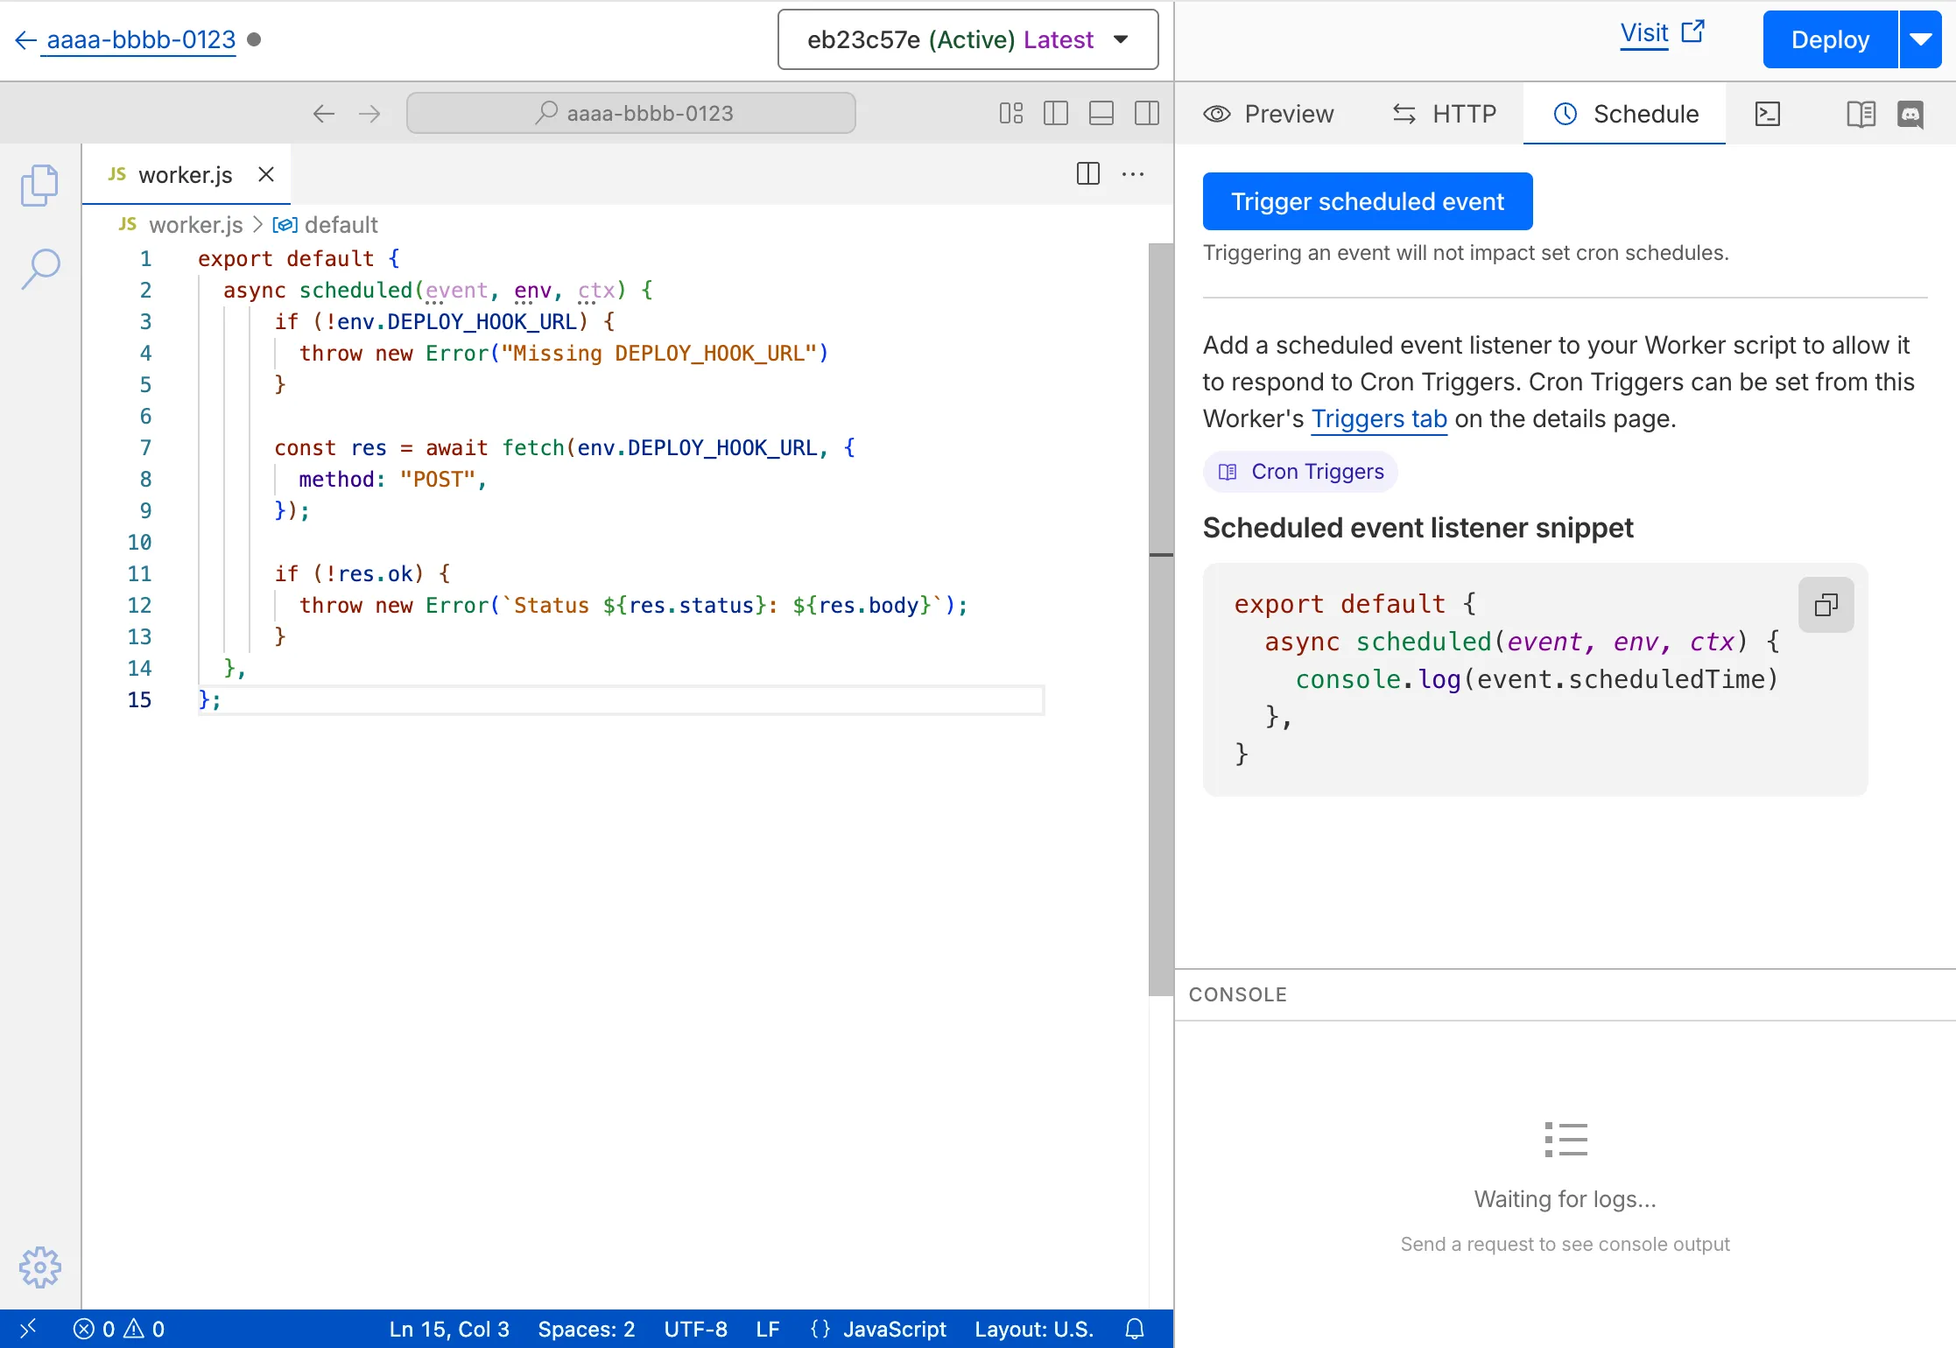Open the Cron Triggers docs link
Viewport: 1956px width, 1348px height.
(1301, 472)
